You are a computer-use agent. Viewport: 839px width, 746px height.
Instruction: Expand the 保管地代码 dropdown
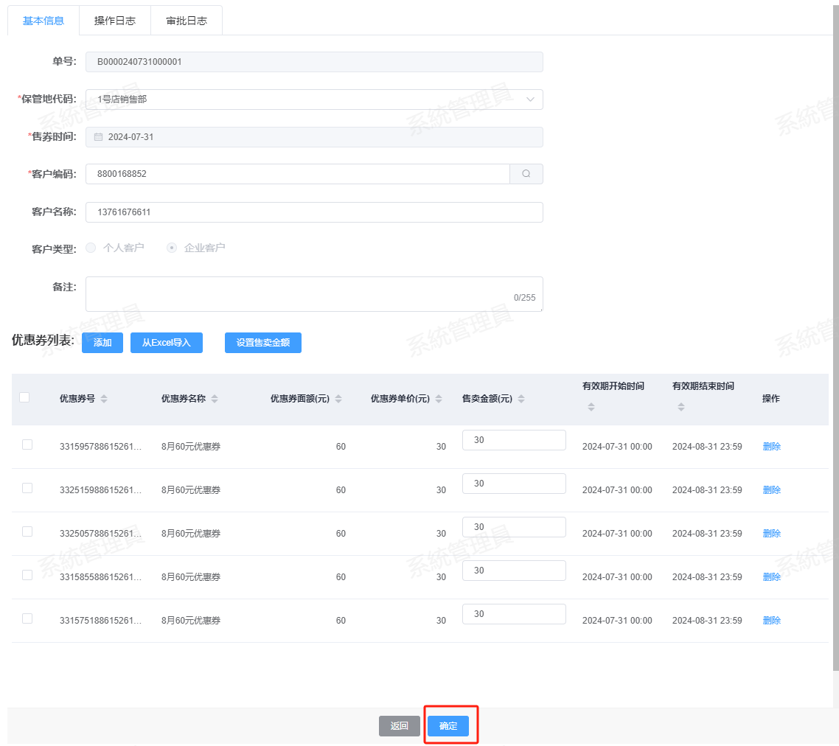pyautogui.click(x=314, y=100)
